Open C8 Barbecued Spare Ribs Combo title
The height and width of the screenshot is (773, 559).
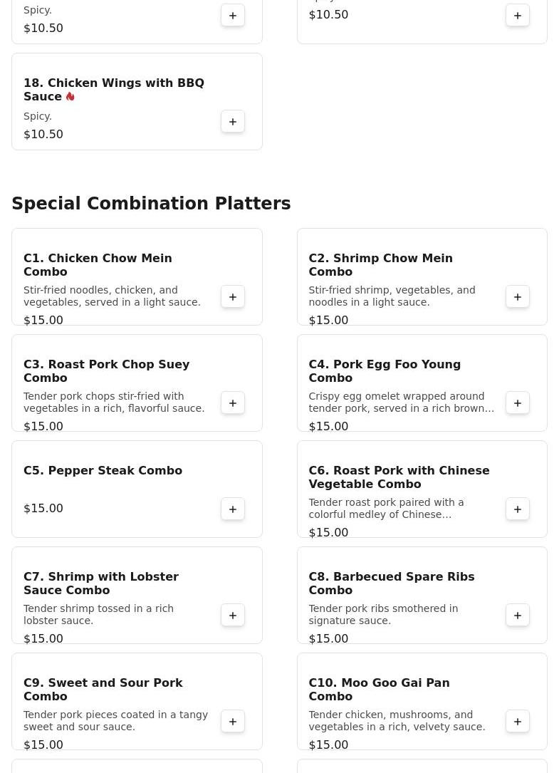pyautogui.click(x=391, y=583)
